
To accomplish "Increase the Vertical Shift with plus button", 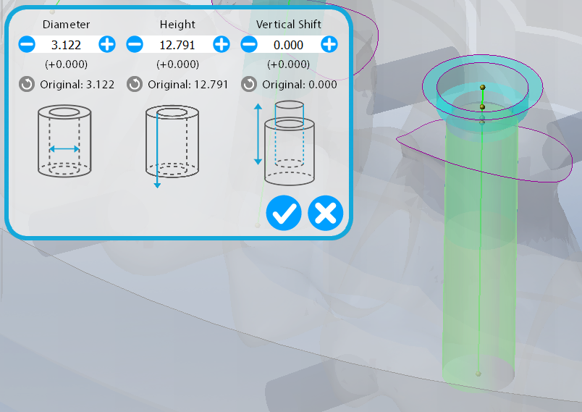I will click(329, 45).
